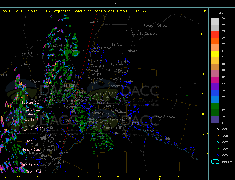Click the Anchoris label
The width and height of the screenshot is (235, 180).
(67, 134)
